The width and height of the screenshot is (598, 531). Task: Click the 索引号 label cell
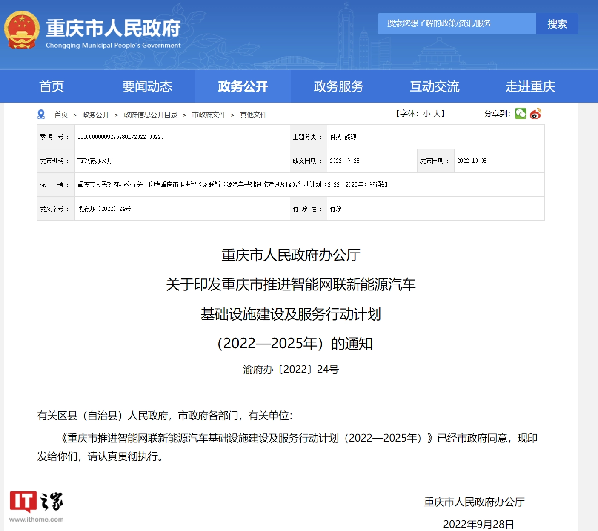click(x=56, y=137)
